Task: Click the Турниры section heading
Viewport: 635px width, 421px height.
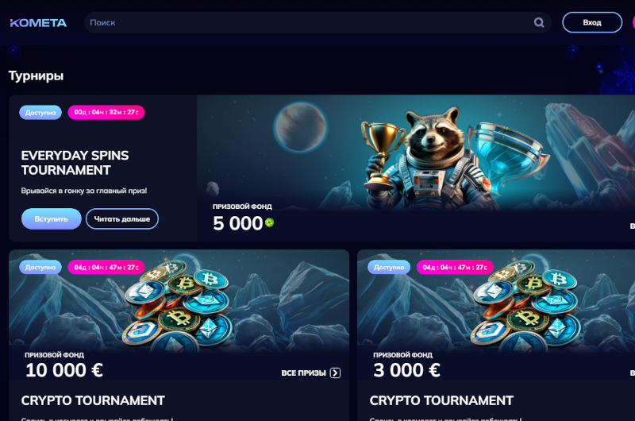Action: (36, 75)
